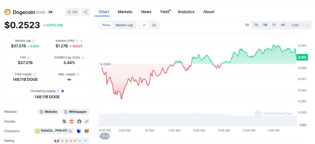The width and height of the screenshot is (315, 144).
Task: Click the 0.2509 opening price marker
Action: point(106,64)
